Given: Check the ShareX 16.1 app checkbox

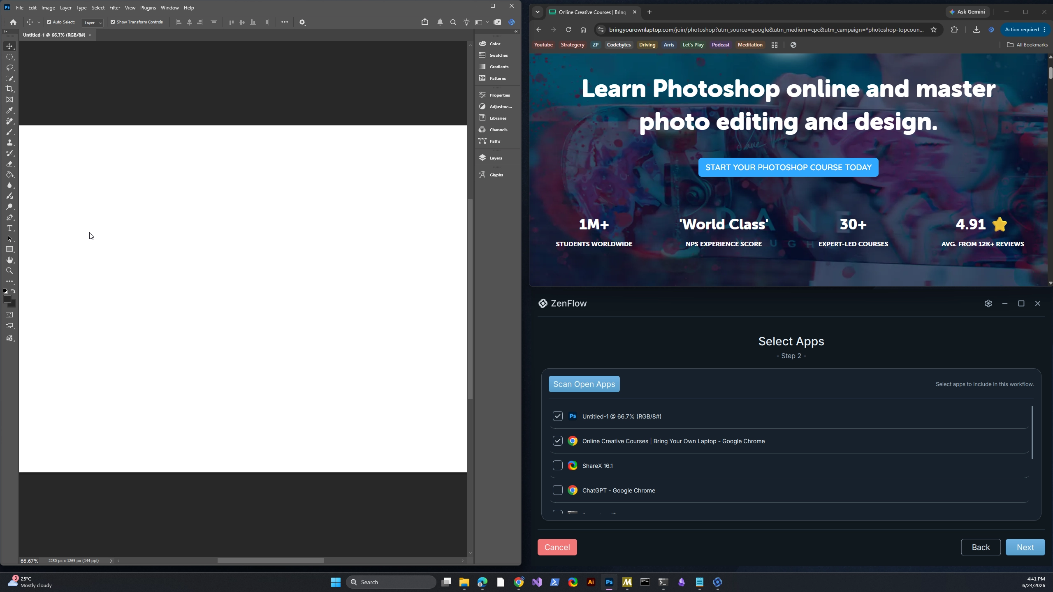Looking at the screenshot, I should click(x=558, y=465).
